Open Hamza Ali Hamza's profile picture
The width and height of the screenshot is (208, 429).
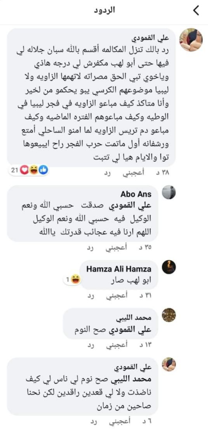[x=169, y=267]
